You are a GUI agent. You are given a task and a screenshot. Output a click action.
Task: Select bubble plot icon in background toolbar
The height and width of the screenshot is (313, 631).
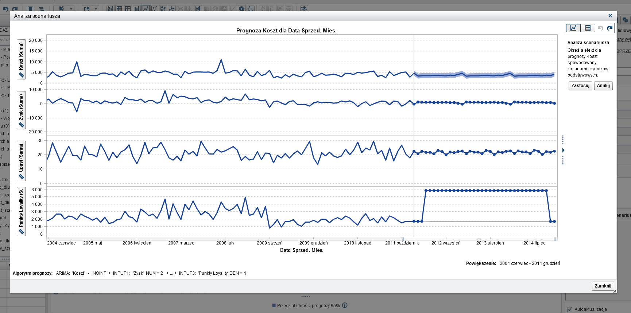tap(163, 8)
